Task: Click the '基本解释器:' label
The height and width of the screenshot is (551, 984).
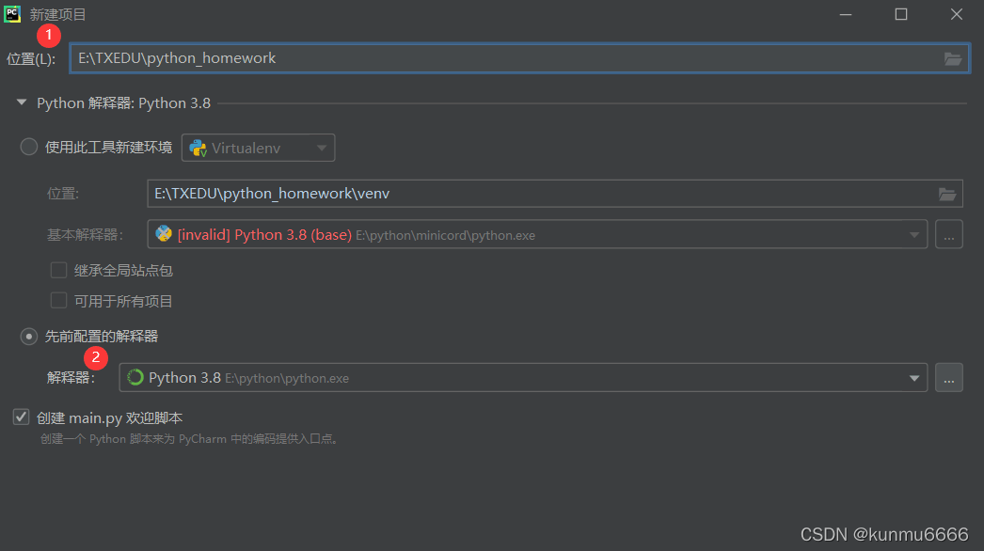Action: (x=86, y=235)
